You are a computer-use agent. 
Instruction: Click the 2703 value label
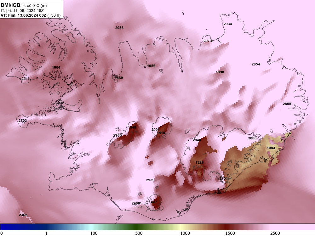(22, 121)
